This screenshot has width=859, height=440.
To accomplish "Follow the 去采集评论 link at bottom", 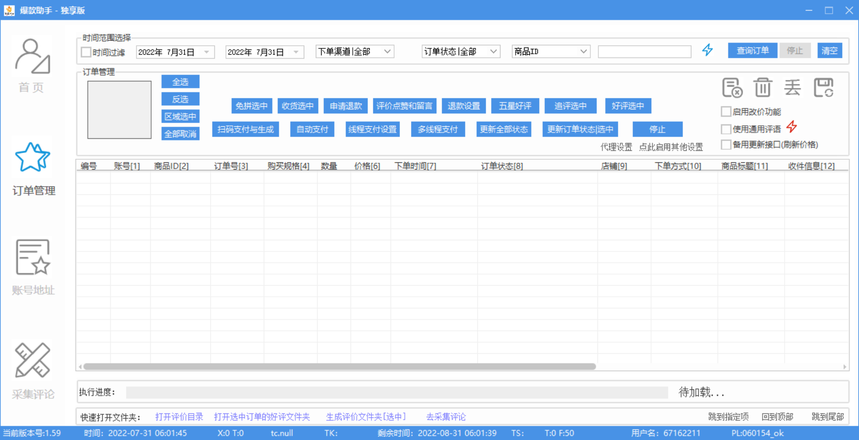I will [x=445, y=417].
